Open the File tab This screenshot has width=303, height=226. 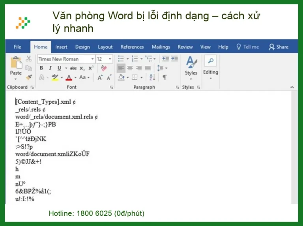pos(17,47)
